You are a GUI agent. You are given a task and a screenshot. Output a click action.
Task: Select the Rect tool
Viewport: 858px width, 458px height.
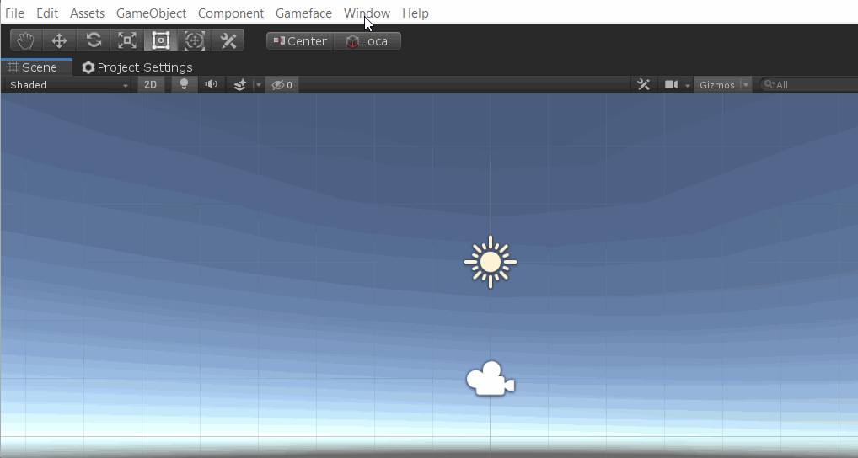pos(160,40)
